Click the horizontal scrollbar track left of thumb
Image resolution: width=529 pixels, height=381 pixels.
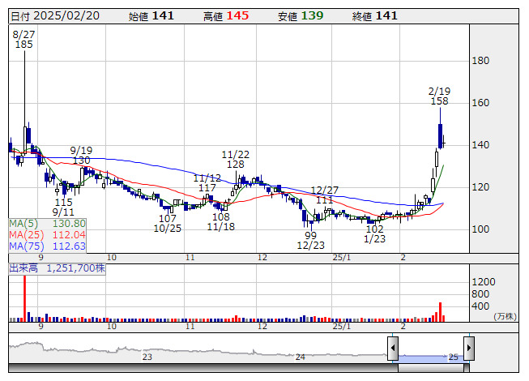[203, 368]
